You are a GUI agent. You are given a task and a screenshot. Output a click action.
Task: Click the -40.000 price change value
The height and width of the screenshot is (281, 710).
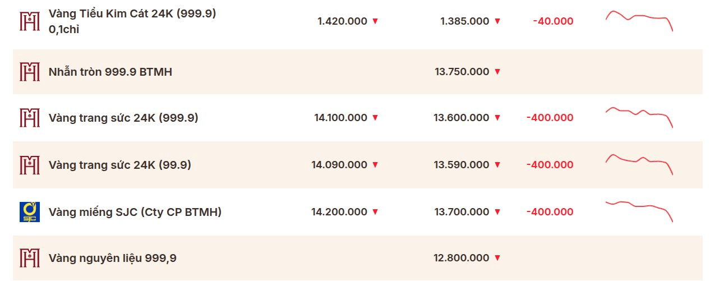tap(553, 21)
